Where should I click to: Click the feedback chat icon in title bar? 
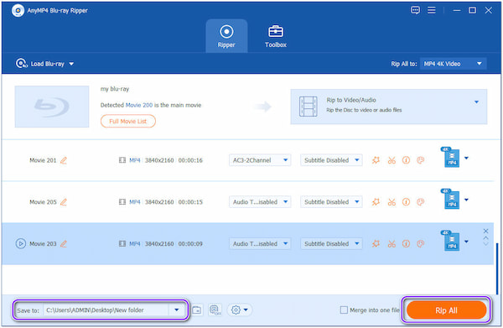(415, 10)
